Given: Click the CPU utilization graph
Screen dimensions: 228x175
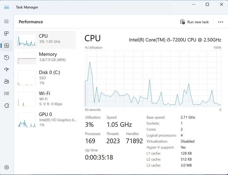Looking at the screenshot, I should (153, 78).
